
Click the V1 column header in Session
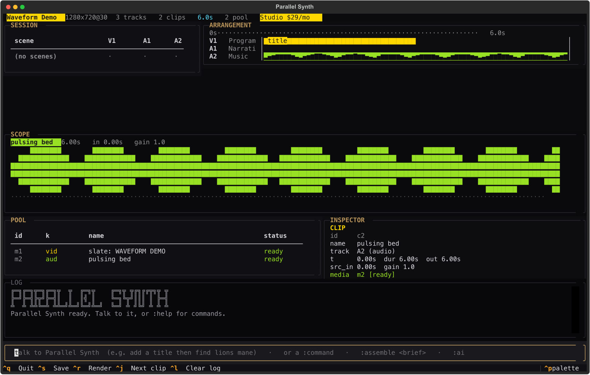[x=112, y=41]
